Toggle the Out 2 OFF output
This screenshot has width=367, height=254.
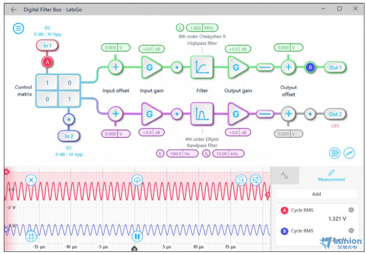tap(335, 114)
